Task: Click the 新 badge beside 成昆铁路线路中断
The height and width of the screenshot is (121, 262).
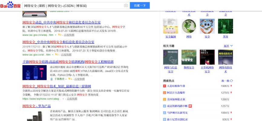Action: point(190,106)
